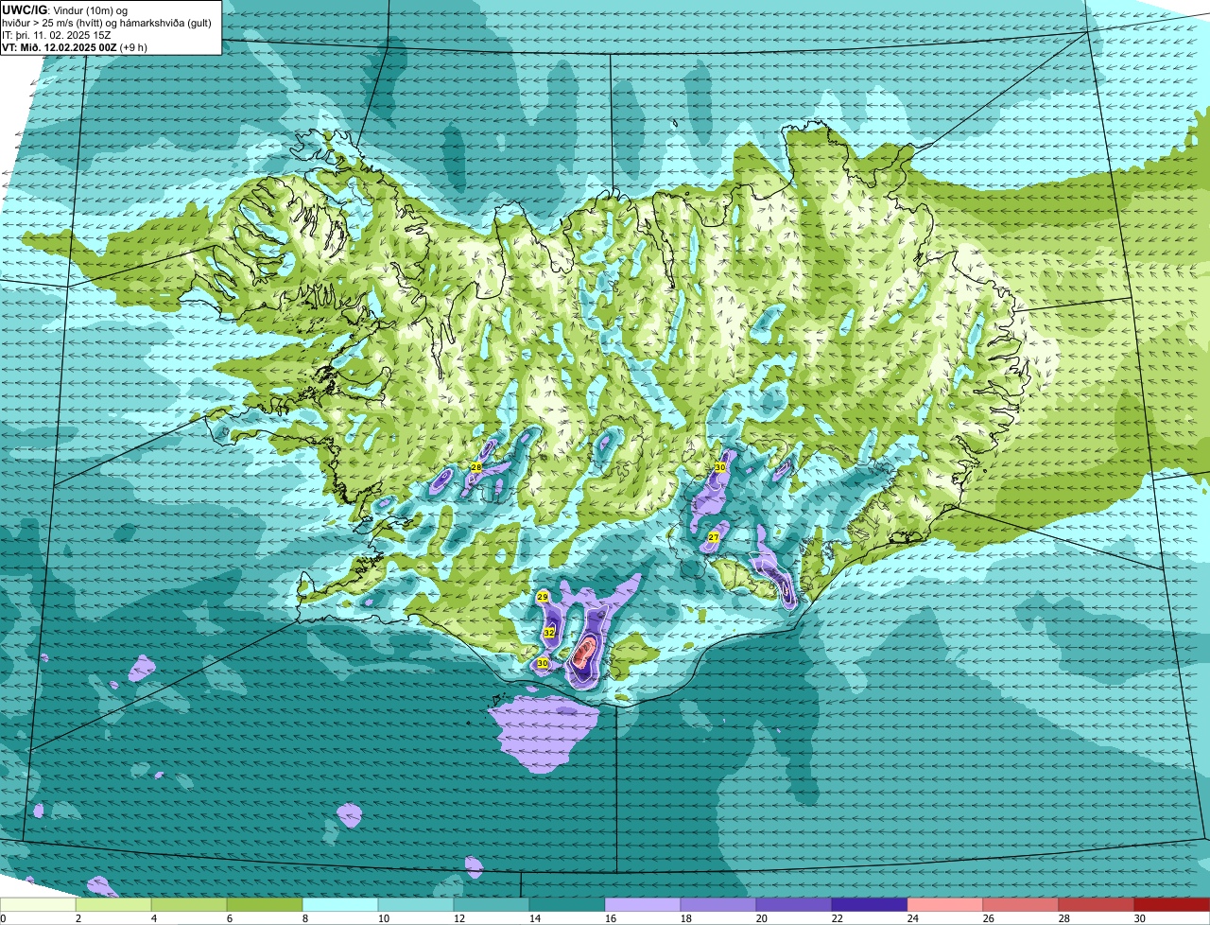Click the red peak wind core on the south coast
Viewport: 1210px width, 925px height.
click(x=584, y=651)
